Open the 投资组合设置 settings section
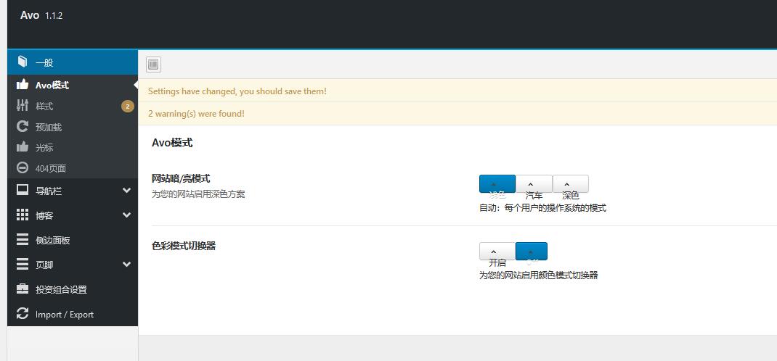Image resolution: width=777 pixels, height=361 pixels. point(73,289)
